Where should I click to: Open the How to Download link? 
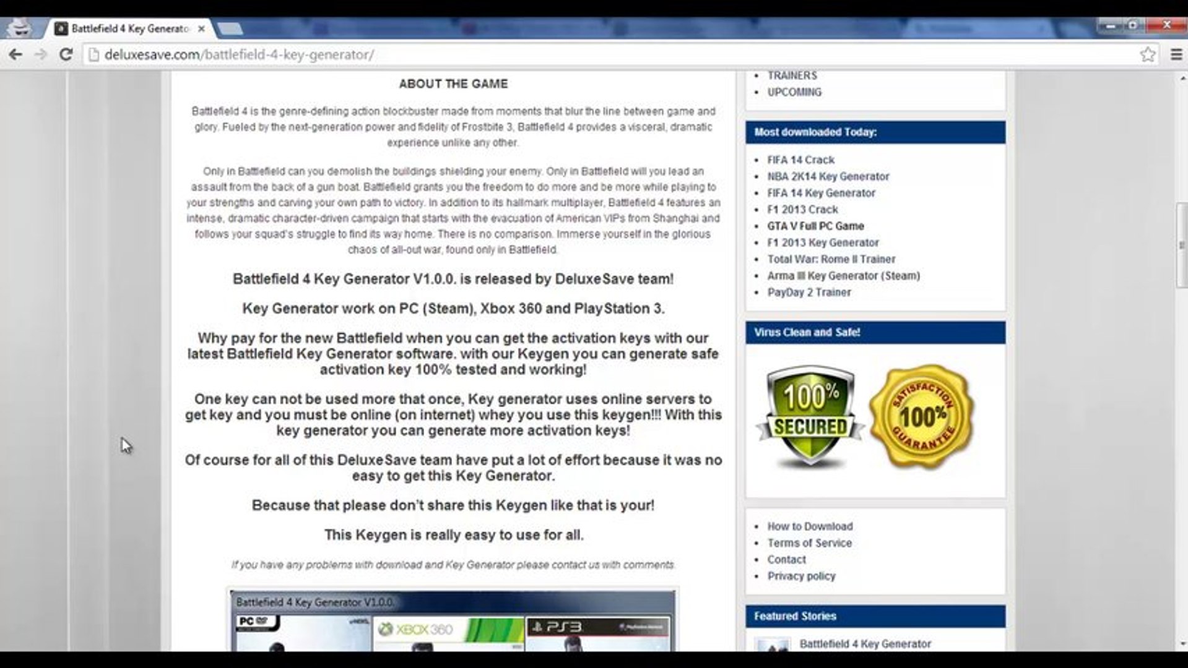810,526
